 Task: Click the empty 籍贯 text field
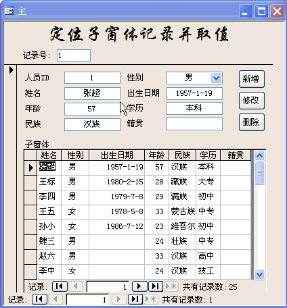click(194, 124)
